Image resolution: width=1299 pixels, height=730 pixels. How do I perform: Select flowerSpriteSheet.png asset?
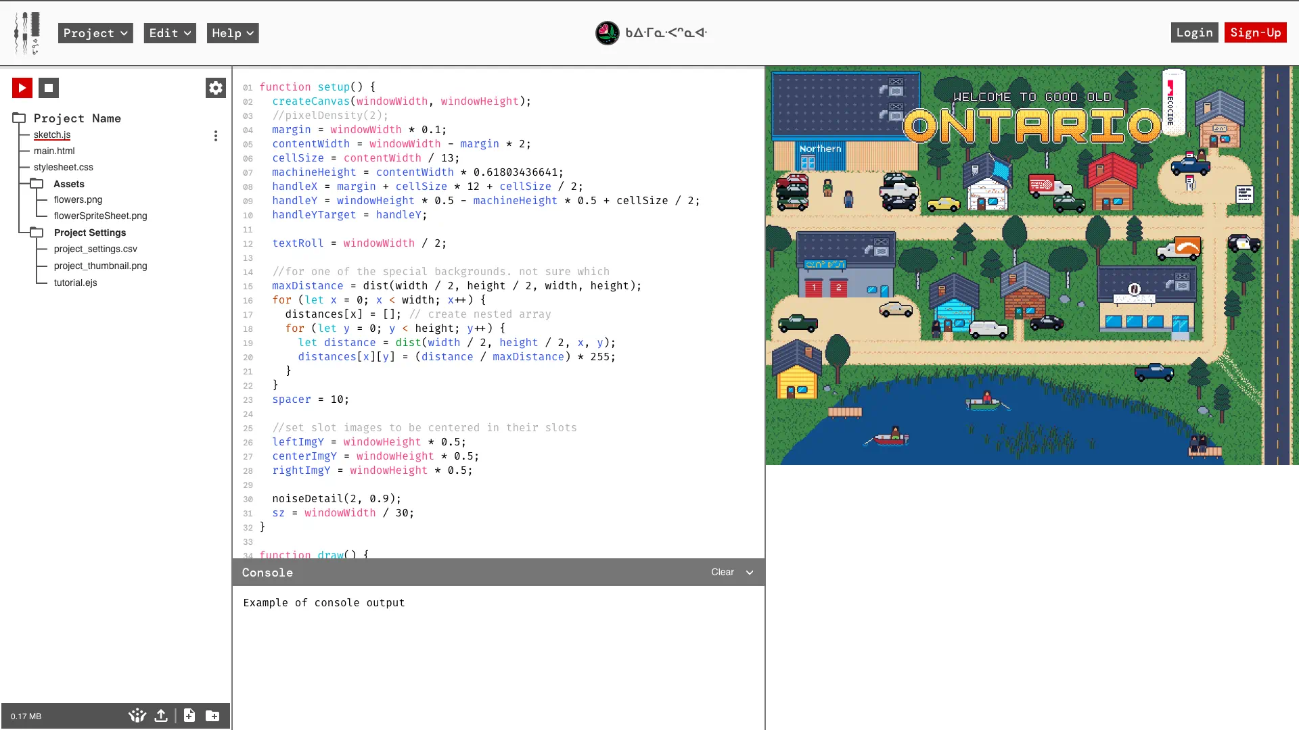(100, 216)
